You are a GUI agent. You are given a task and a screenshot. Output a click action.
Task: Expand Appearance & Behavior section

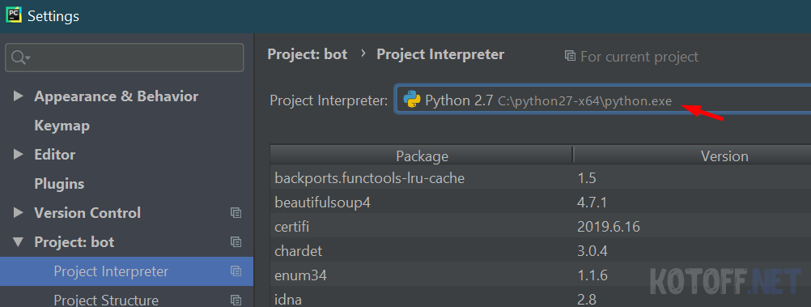point(18,96)
